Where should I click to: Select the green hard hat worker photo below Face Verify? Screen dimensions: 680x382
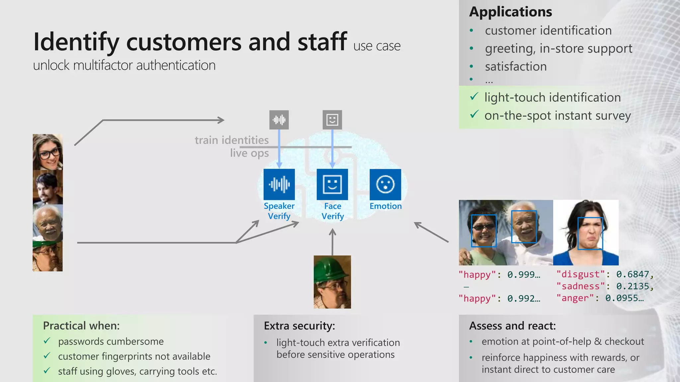click(x=332, y=282)
